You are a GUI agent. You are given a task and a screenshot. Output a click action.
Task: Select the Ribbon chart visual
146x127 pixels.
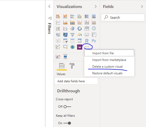click(x=94, y=22)
